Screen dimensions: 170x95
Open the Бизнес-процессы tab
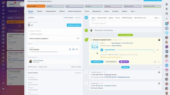click(75, 11)
